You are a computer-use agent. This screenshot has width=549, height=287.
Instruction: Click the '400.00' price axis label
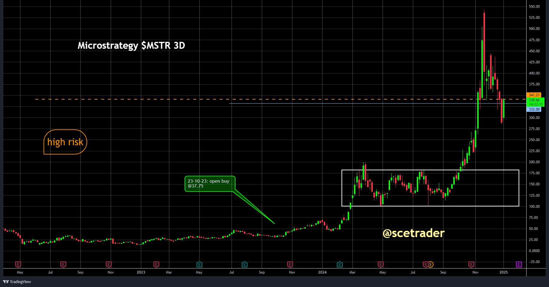534,73
